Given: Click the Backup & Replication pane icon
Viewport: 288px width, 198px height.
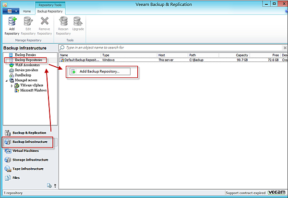Looking at the screenshot, I should [8, 133].
